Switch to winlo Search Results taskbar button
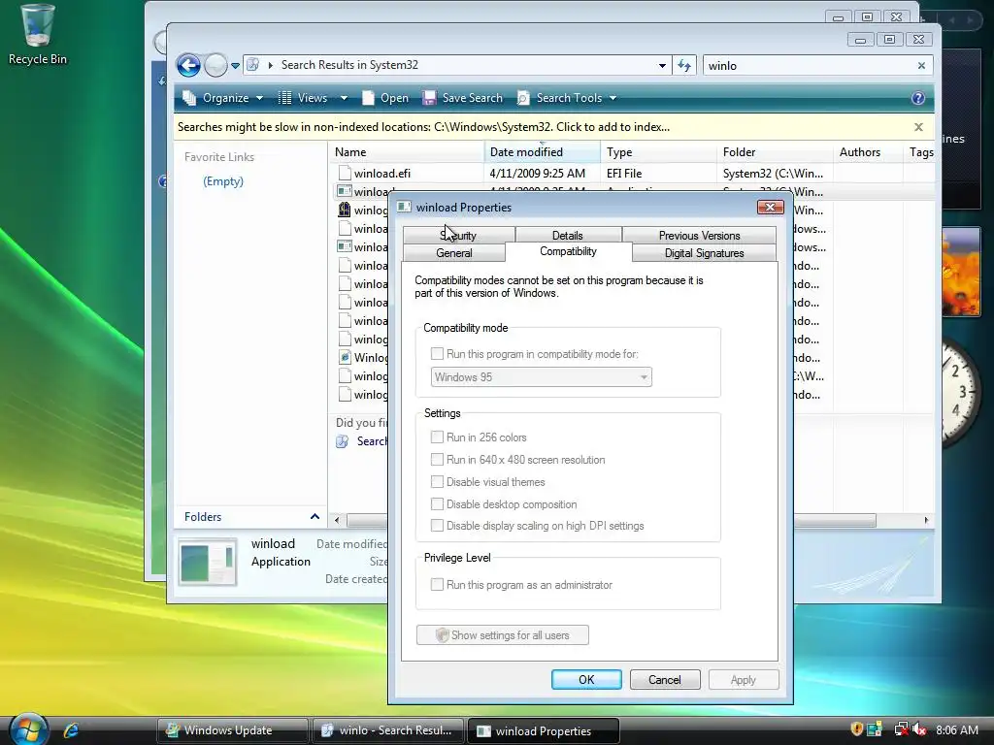 point(388,730)
